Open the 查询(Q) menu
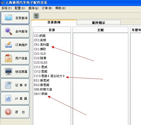 [33, 8]
